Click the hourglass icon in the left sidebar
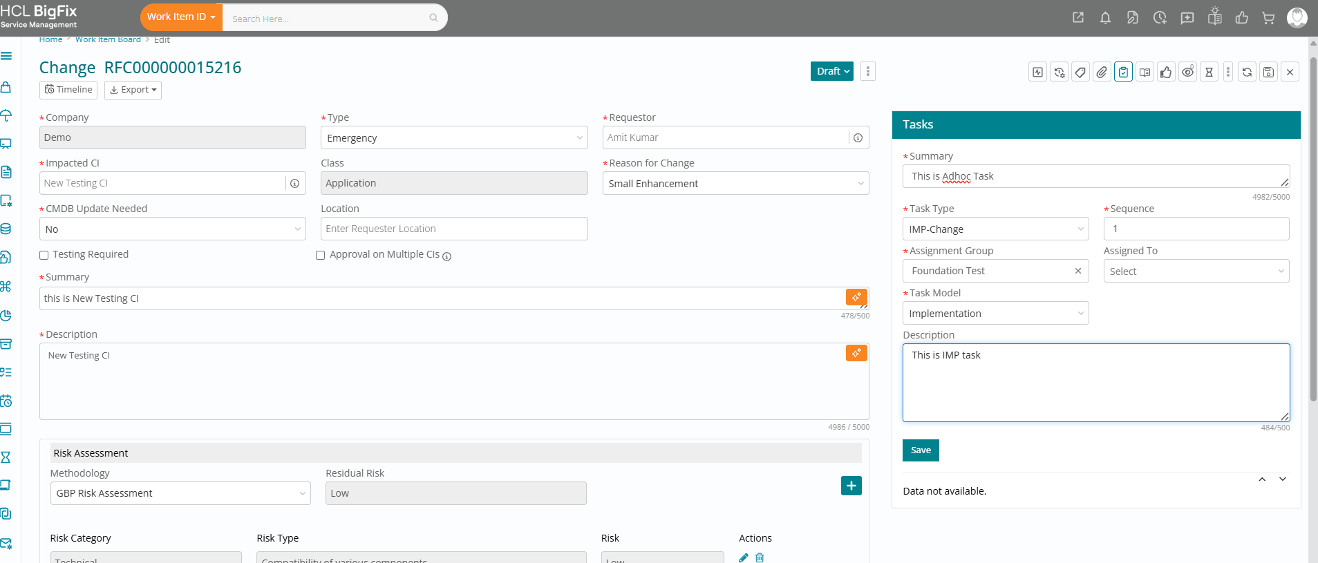Viewport: 1318px width, 563px height. [x=6, y=457]
